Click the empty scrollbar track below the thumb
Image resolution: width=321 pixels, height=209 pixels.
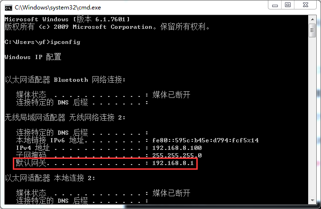click(312, 116)
